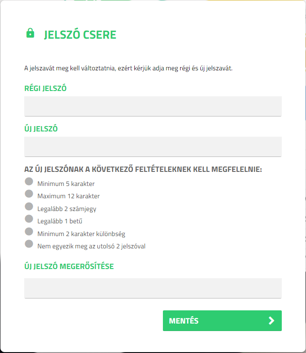This screenshot has width=306, height=353.
Task: Click the password requirements heading text
Action: pyautogui.click(x=143, y=169)
